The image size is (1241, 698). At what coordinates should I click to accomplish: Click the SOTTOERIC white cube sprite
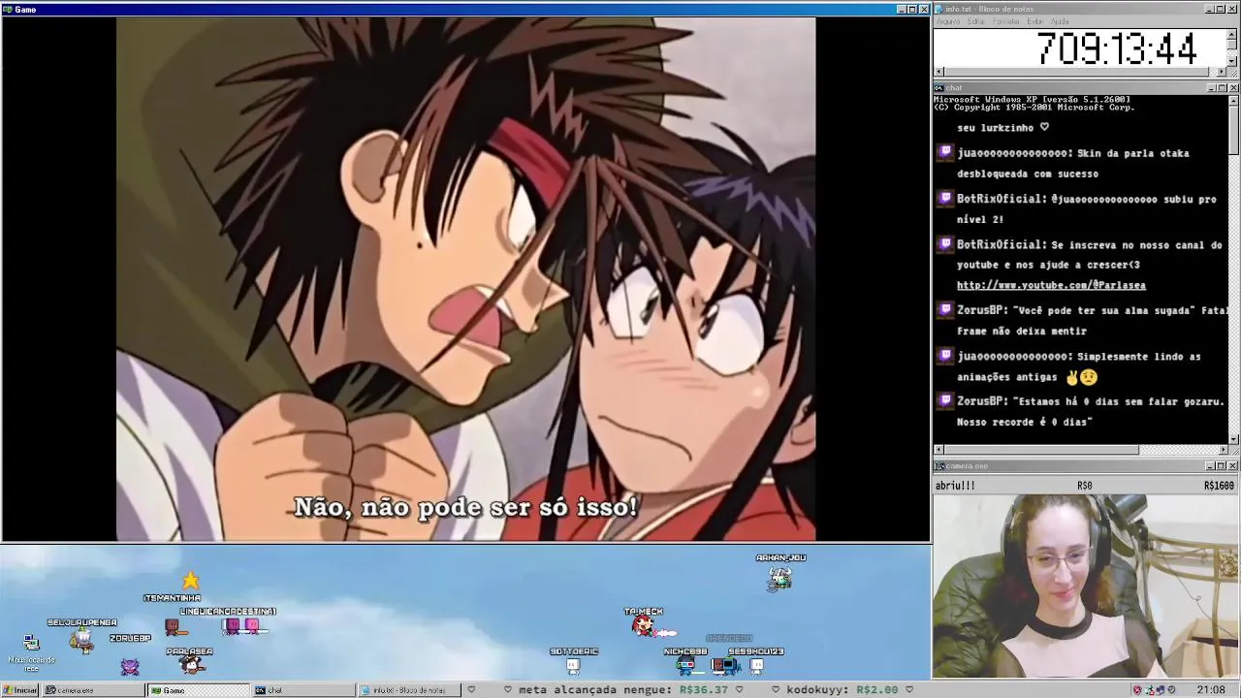pyautogui.click(x=572, y=666)
